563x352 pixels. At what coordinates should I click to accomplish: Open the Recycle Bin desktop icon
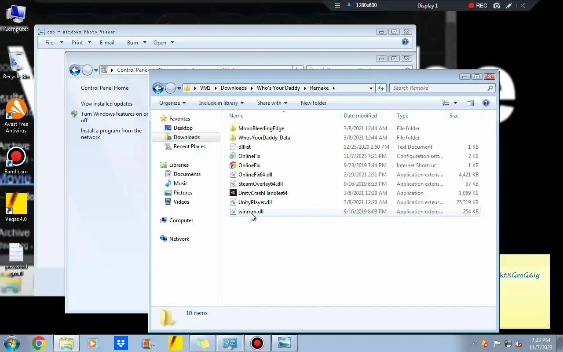pos(16,65)
